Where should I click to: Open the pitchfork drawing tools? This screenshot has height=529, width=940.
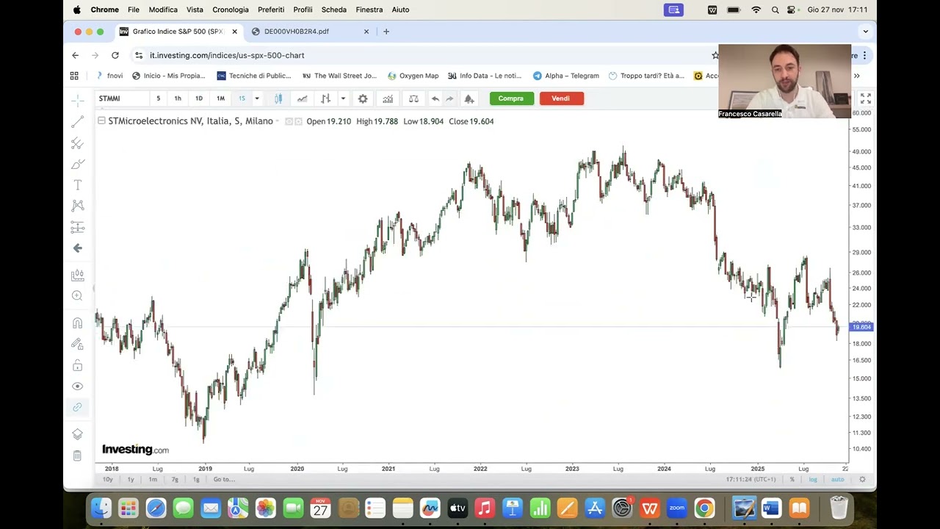(x=77, y=143)
